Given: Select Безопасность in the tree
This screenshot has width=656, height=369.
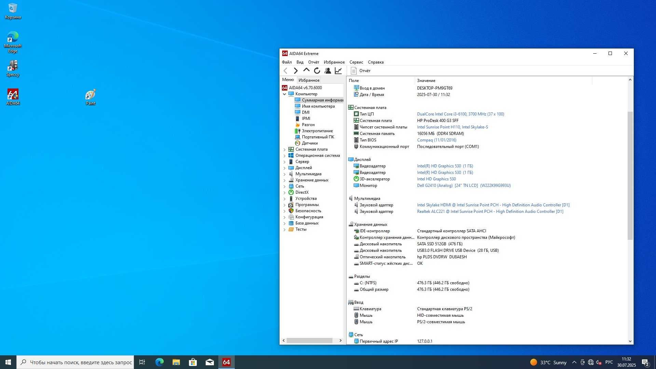Looking at the screenshot, I should coord(305,211).
